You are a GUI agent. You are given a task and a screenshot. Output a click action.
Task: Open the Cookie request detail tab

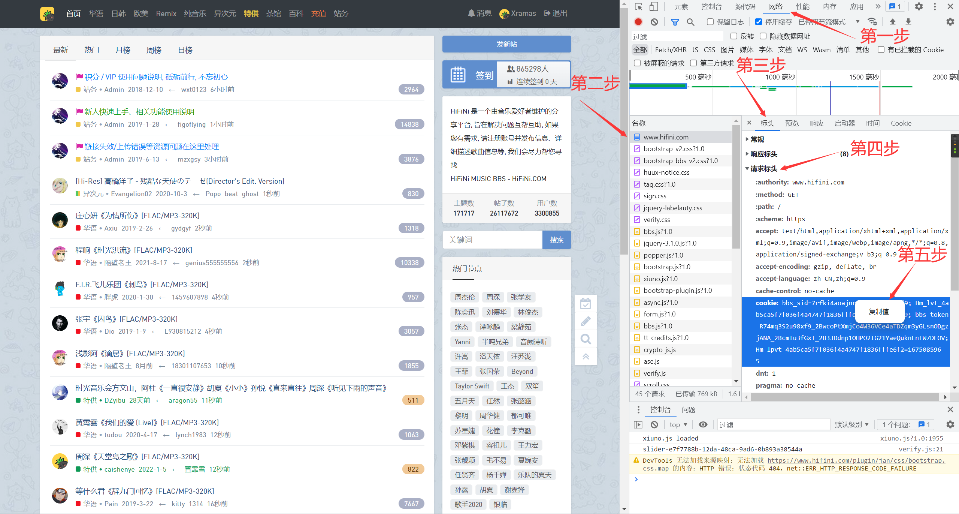[901, 123]
